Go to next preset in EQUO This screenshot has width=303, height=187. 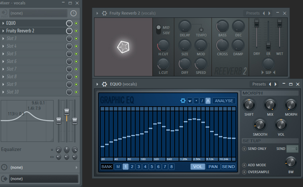tap(276, 84)
